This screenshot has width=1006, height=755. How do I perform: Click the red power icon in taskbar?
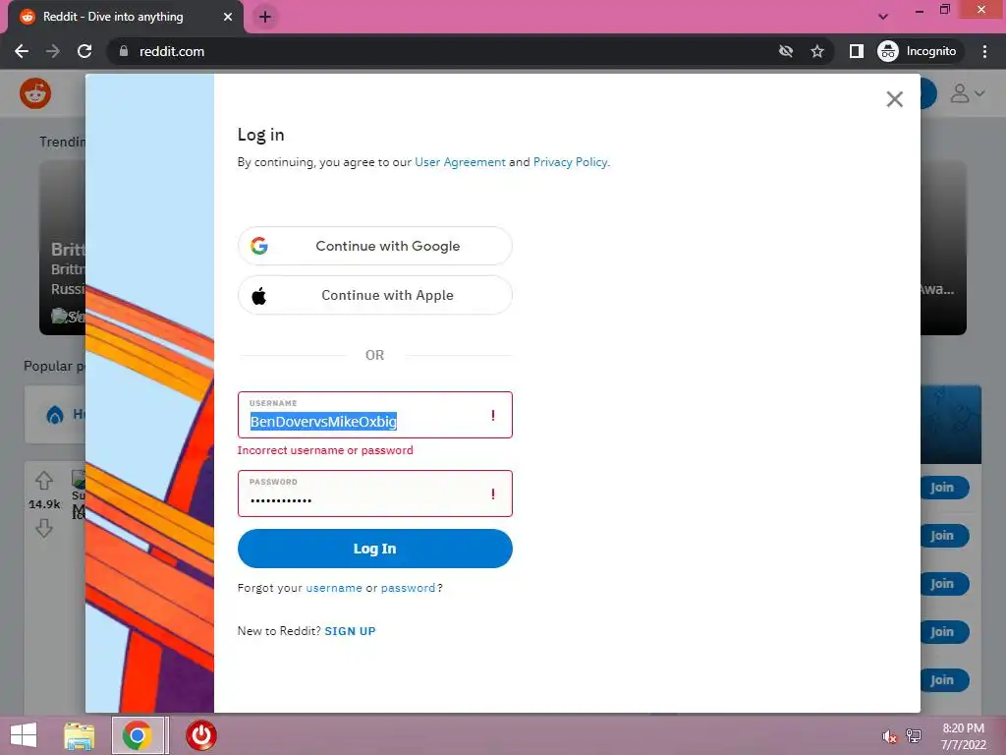click(200, 735)
